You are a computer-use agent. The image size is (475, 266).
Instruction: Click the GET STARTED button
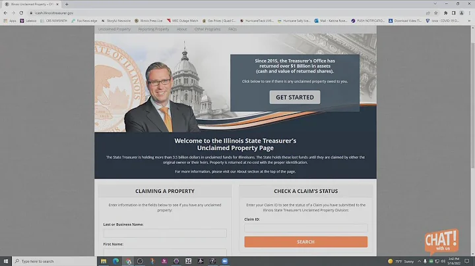pyautogui.click(x=295, y=97)
